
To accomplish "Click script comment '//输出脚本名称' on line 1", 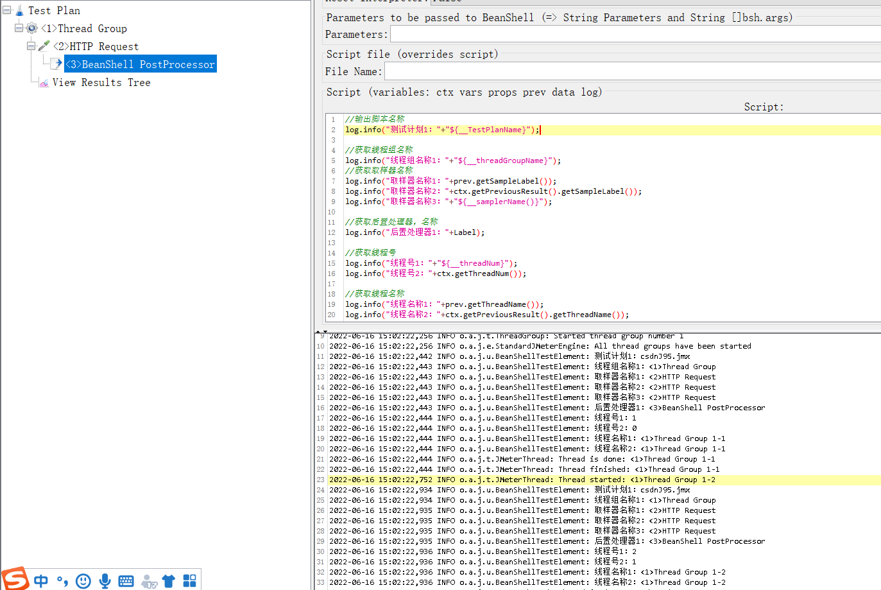I will (x=375, y=119).
